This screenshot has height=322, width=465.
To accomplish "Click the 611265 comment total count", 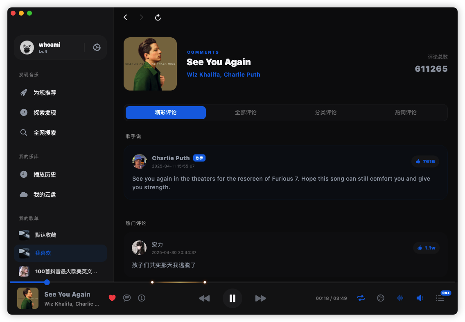I will click(431, 69).
